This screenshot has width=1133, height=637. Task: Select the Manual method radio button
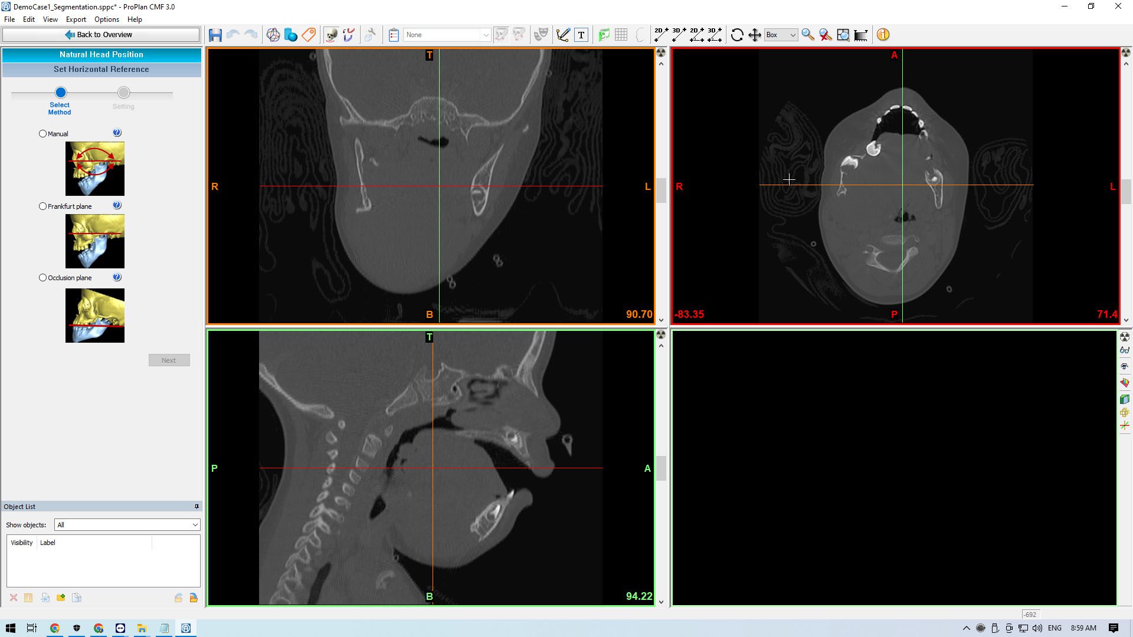(42, 134)
